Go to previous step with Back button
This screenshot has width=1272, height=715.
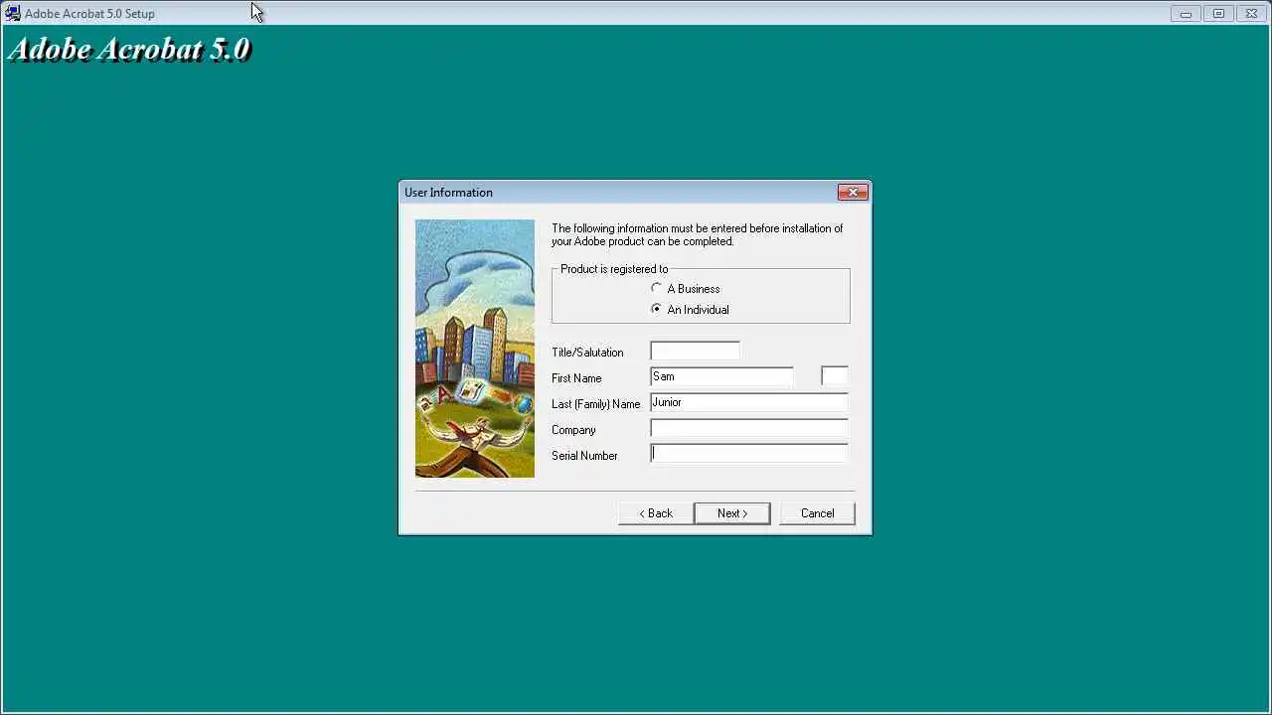[656, 513]
